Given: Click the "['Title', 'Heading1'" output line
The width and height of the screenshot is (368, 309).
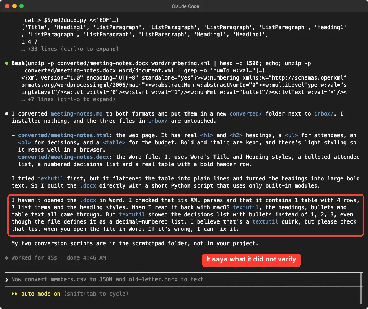Looking at the screenshot, I should click(184, 27).
